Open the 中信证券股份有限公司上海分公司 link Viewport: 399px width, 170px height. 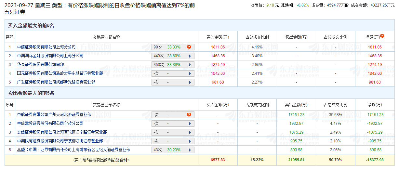tap(46, 47)
